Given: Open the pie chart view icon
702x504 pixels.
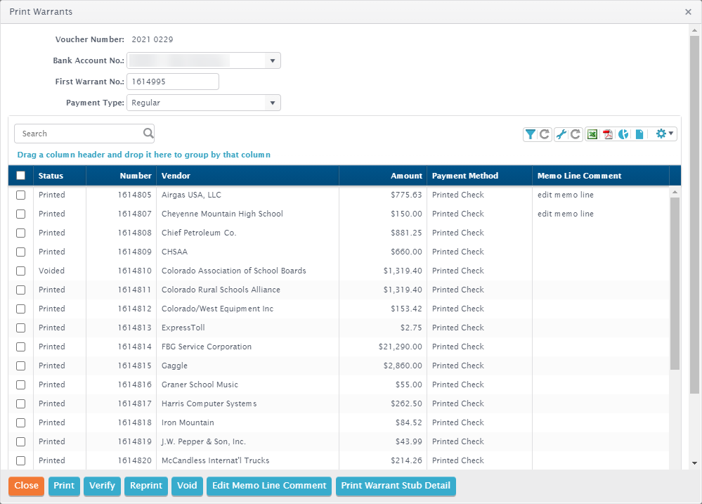Looking at the screenshot, I should 623,134.
